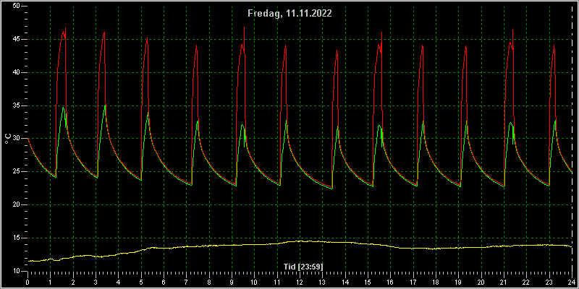Click the 35 value on temperature axis

[16, 105]
